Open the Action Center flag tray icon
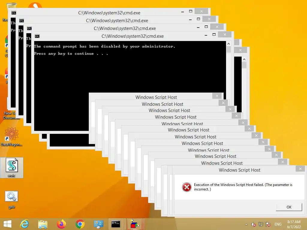Image resolution: width=307 pixels, height=230 pixels. point(268,224)
